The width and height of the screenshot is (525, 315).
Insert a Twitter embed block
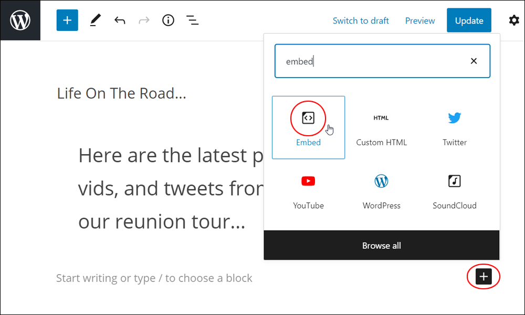pos(454,127)
